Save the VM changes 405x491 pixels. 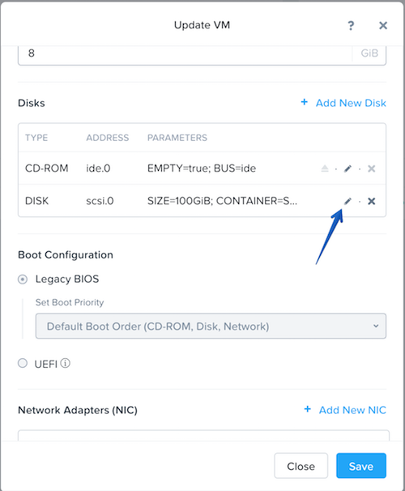point(361,466)
